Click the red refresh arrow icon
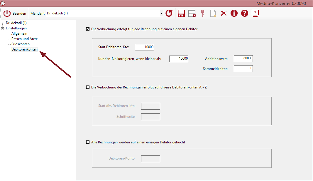Image resolution: width=313 pixels, height=181 pixels. pos(169,14)
